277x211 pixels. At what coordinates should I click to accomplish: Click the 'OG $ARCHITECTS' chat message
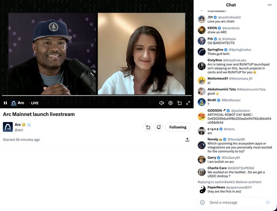[221, 43]
